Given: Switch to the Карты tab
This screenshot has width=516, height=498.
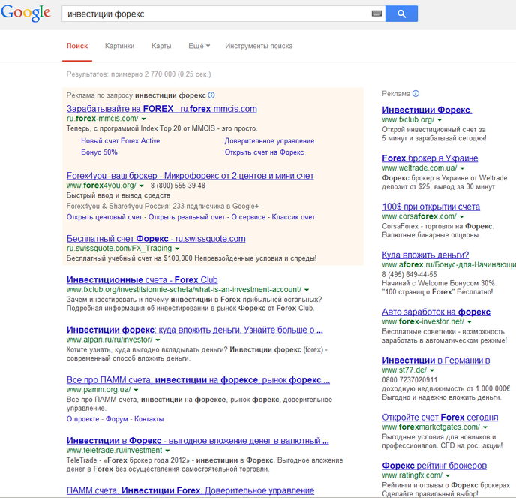Looking at the screenshot, I should tap(161, 46).
